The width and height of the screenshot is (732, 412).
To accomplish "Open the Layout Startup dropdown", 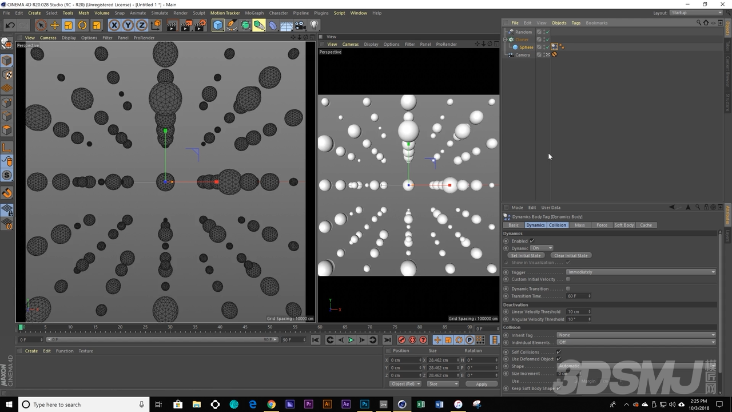I will (696, 13).
